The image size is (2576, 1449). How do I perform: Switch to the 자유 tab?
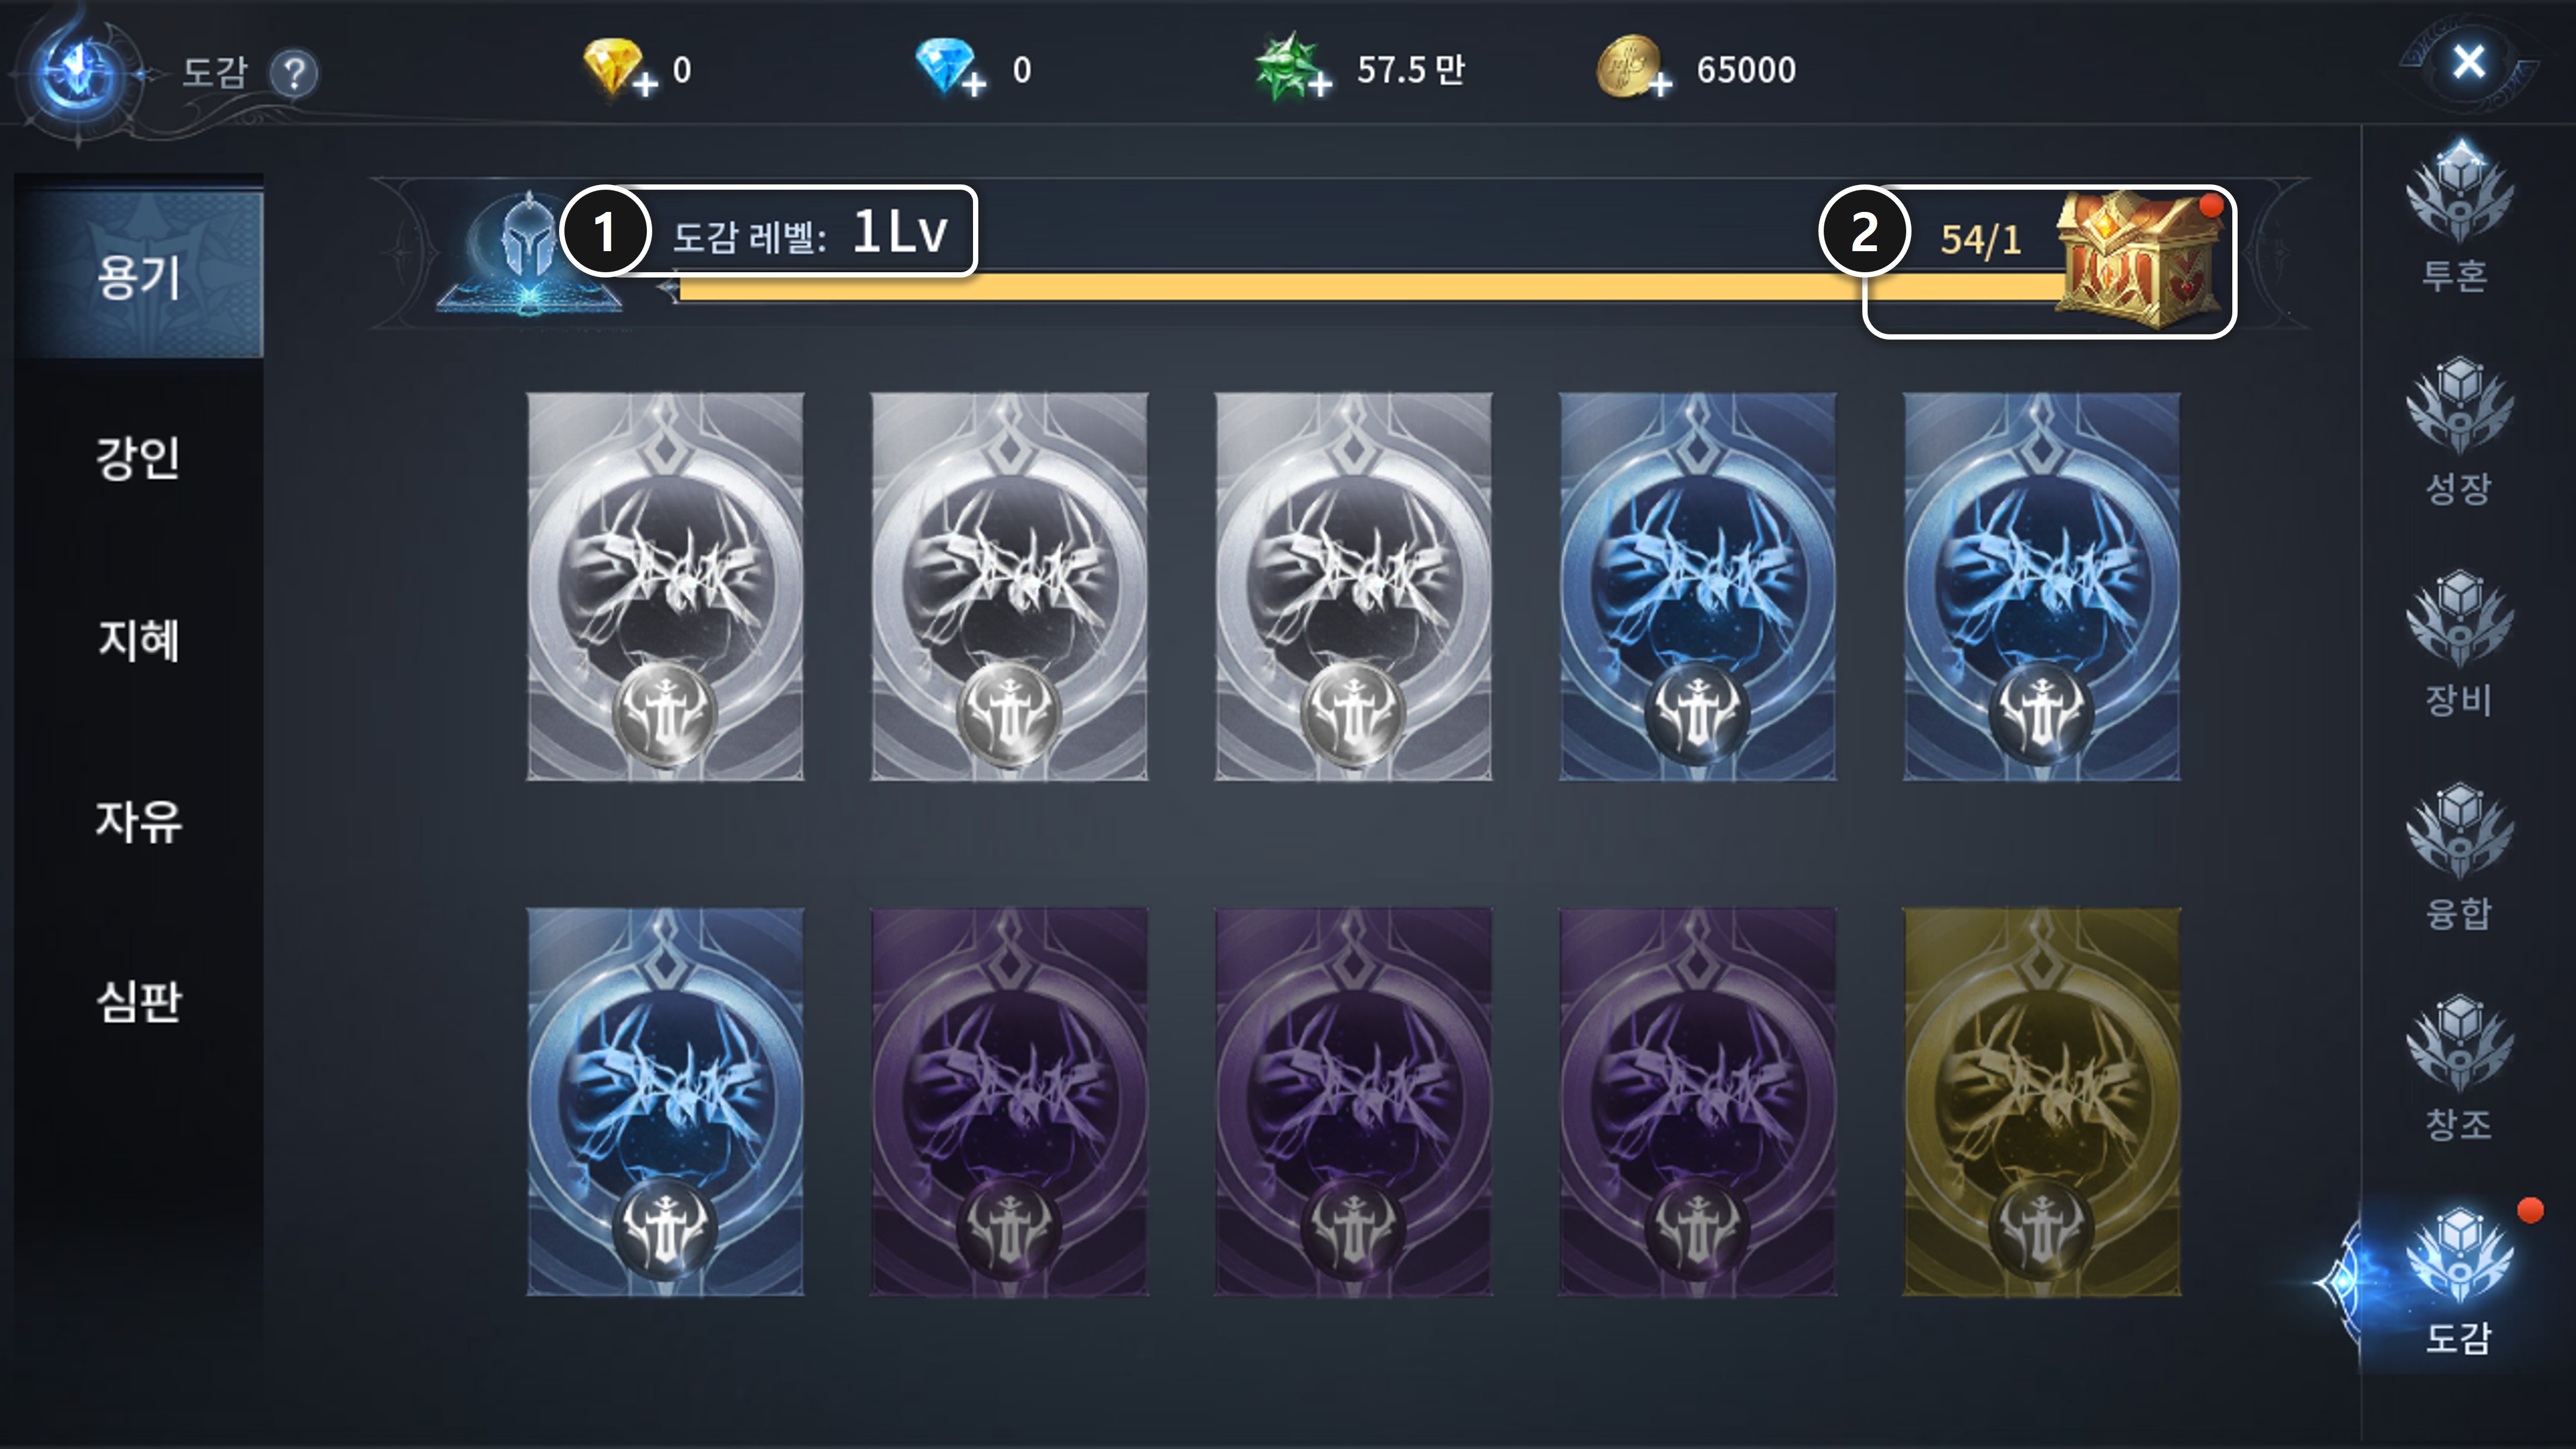(138, 821)
